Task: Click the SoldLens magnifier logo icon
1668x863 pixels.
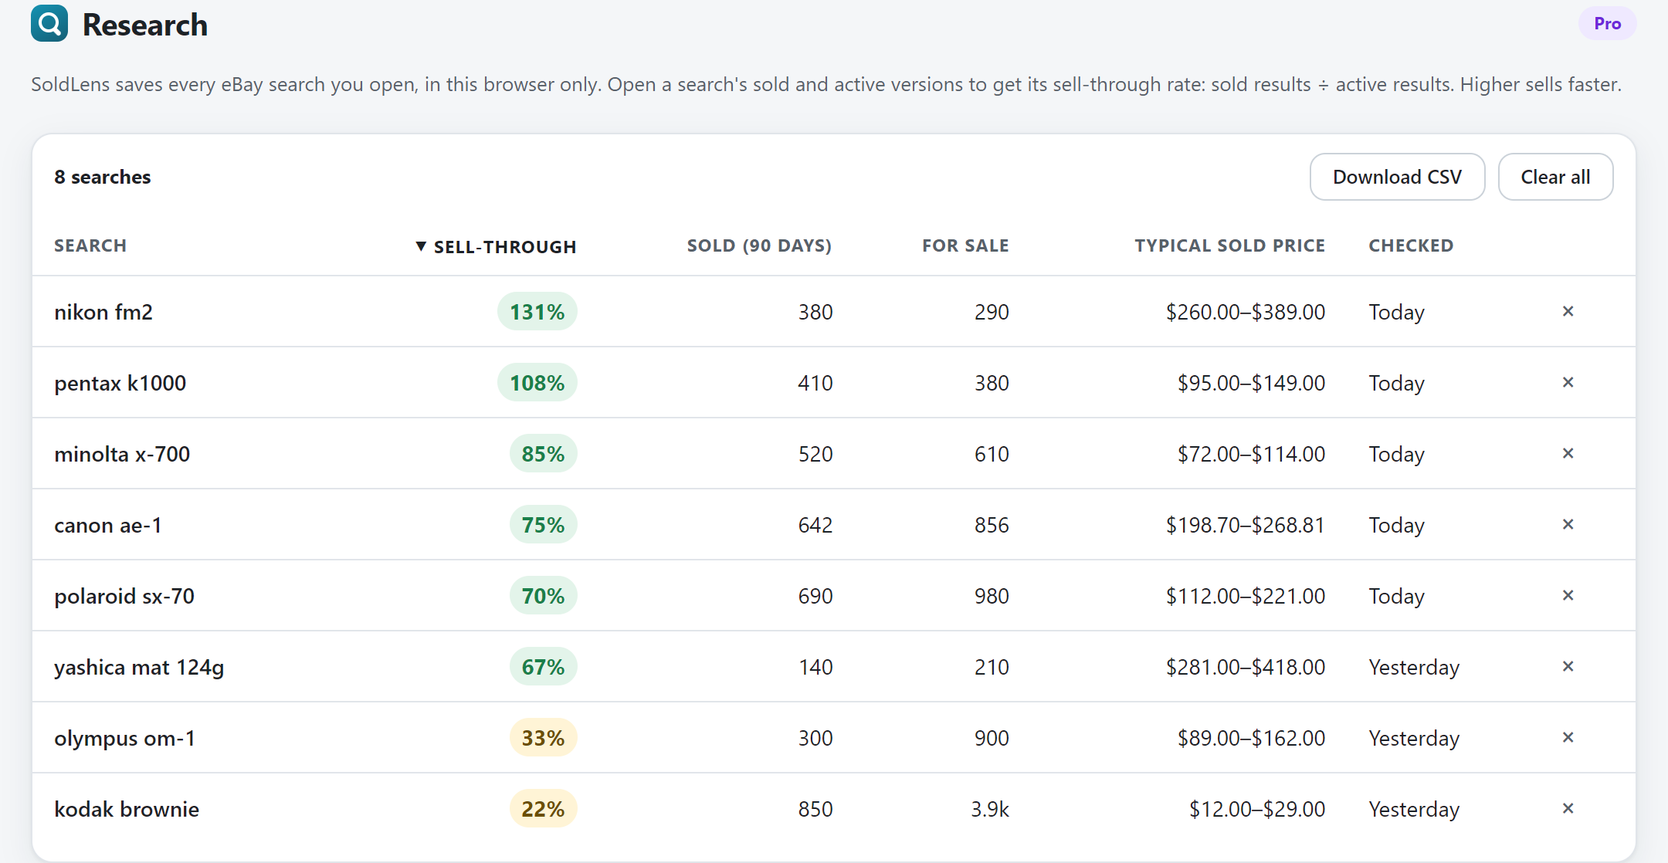Action: pos(49,24)
